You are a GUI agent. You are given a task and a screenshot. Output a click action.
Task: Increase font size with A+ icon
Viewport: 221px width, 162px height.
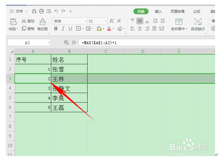[x=112, y=21]
